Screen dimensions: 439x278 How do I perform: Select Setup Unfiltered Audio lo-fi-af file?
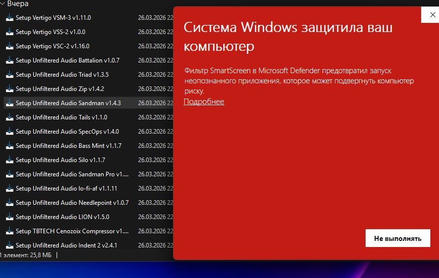click(x=66, y=189)
